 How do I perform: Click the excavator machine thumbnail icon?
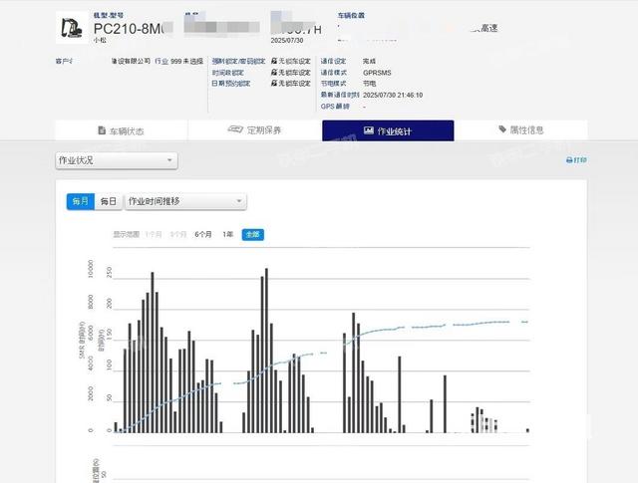[72, 27]
